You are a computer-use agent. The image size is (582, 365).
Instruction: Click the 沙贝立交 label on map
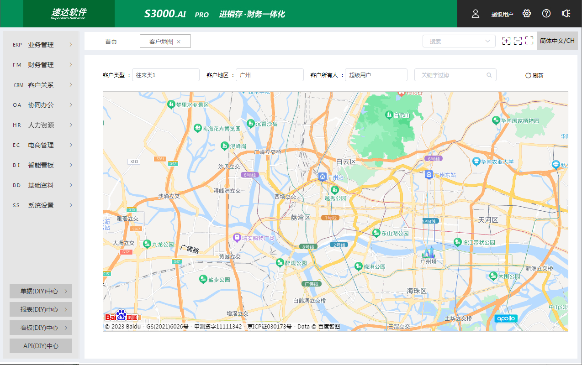229,167
